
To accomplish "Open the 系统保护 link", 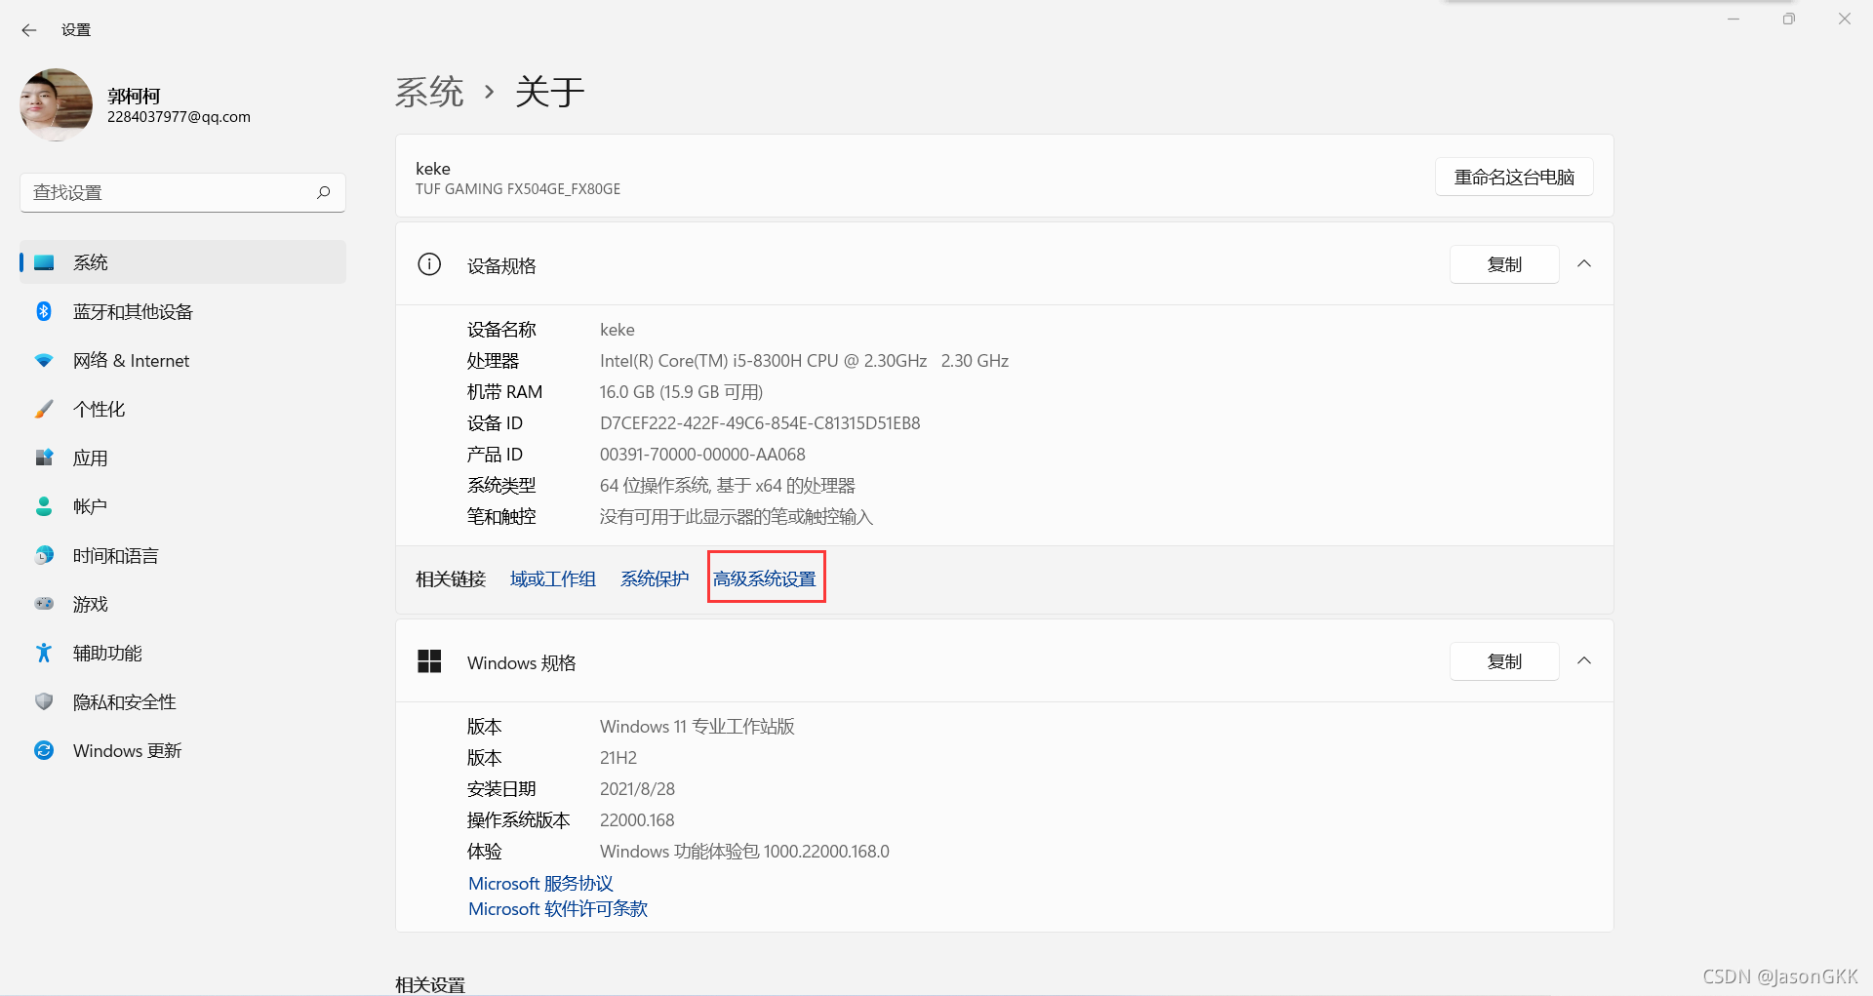I will coord(655,578).
